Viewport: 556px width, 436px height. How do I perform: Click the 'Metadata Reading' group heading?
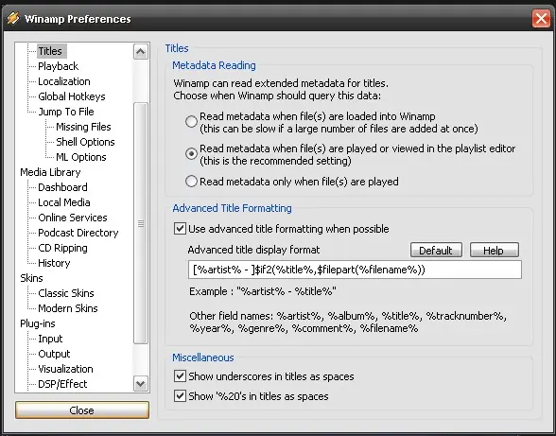tap(214, 65)
